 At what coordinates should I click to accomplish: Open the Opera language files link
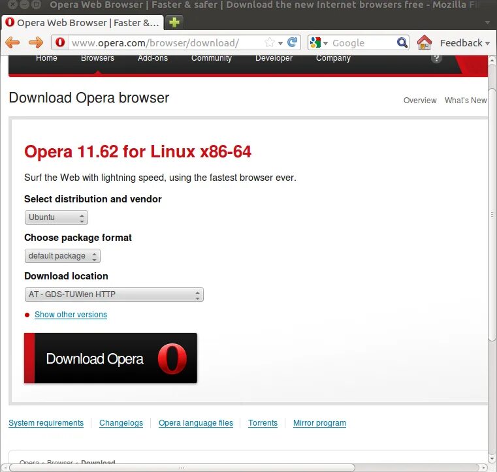click(x=196, y=423)
